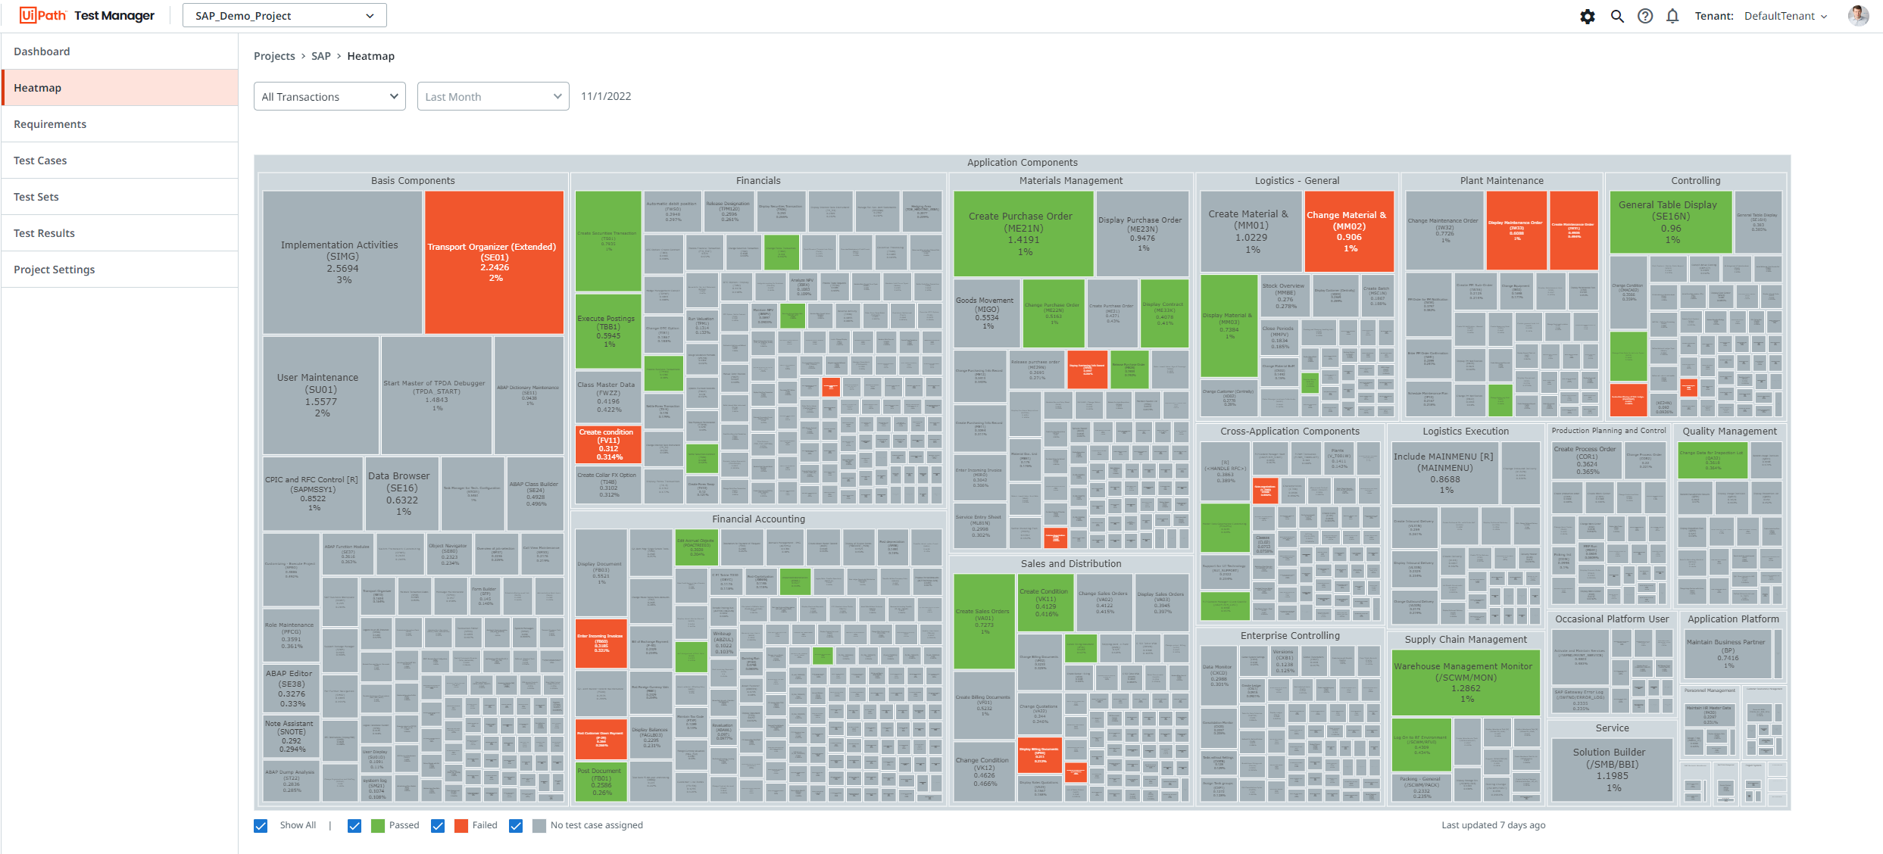Open Dashboard in the sidebar

[x=120, y=51]
